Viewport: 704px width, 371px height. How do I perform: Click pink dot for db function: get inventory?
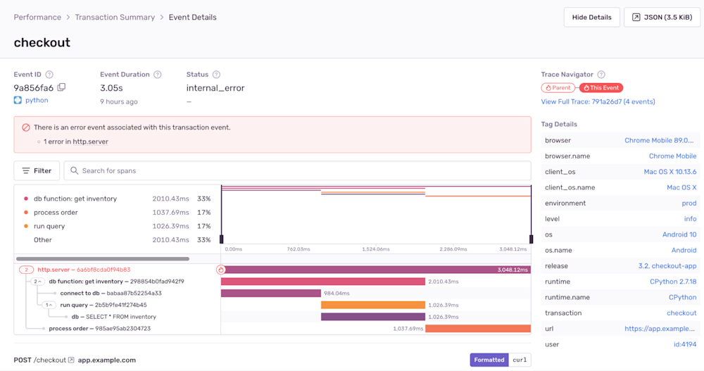[x=25, y=199]
